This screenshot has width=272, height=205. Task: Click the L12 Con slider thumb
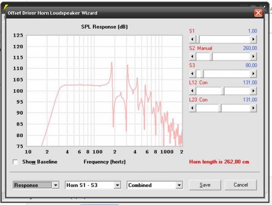click(x=223, y=91)
